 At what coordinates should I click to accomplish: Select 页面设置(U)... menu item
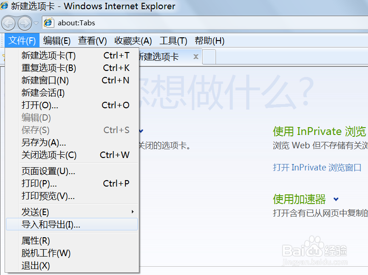coord(72,171)
